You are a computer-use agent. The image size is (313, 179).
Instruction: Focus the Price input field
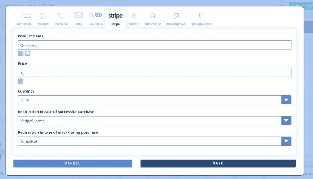coord(154,73)
